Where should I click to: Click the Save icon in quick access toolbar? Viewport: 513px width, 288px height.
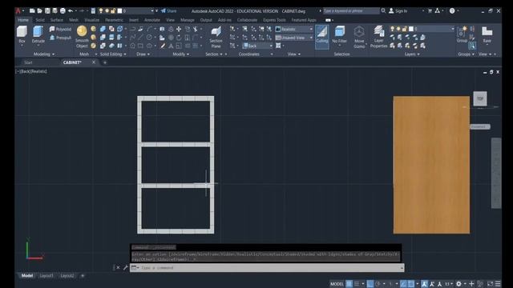pos(47,10)
